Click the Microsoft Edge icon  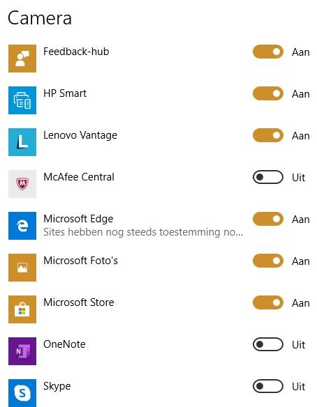point(22,226)
